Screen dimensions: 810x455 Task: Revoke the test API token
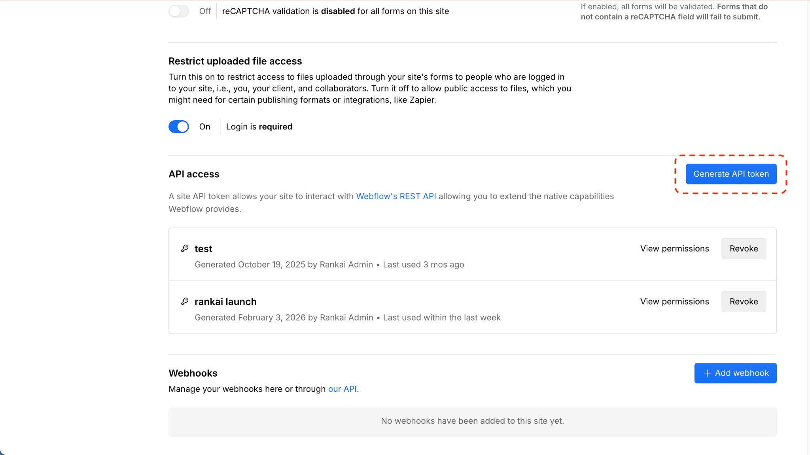744,248
